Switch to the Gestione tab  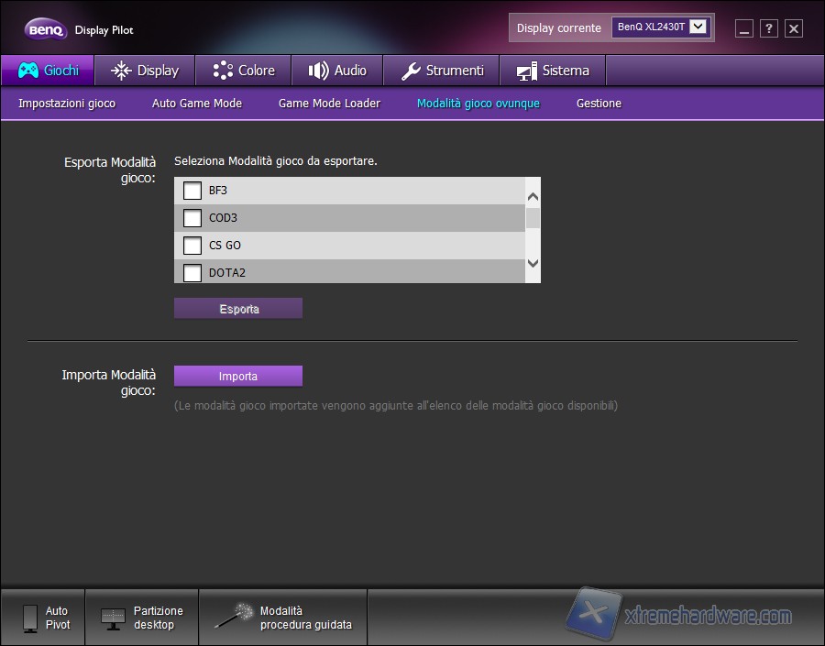coord(599,104)
